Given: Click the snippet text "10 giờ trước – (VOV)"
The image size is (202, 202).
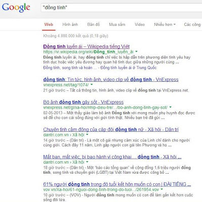Looking at the screenshot, I should point(62,195).
